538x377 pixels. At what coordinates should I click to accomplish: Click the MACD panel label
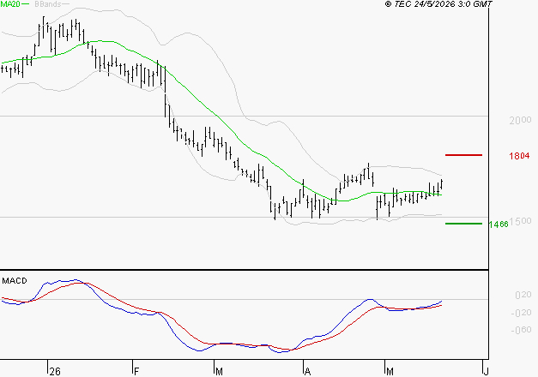[x=15, y=281]
